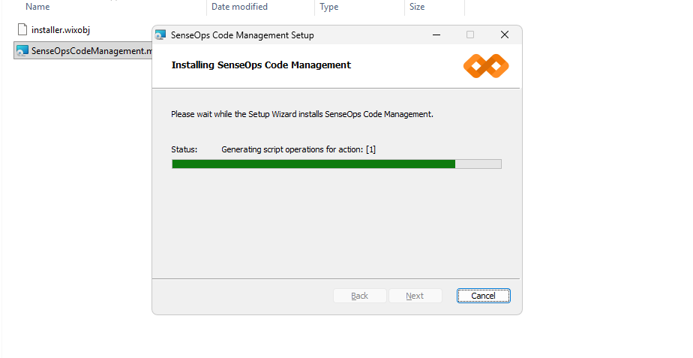The image size is (693, 358).
Task: Click the greyed-out maximize button
Action: tap(470, 35)
